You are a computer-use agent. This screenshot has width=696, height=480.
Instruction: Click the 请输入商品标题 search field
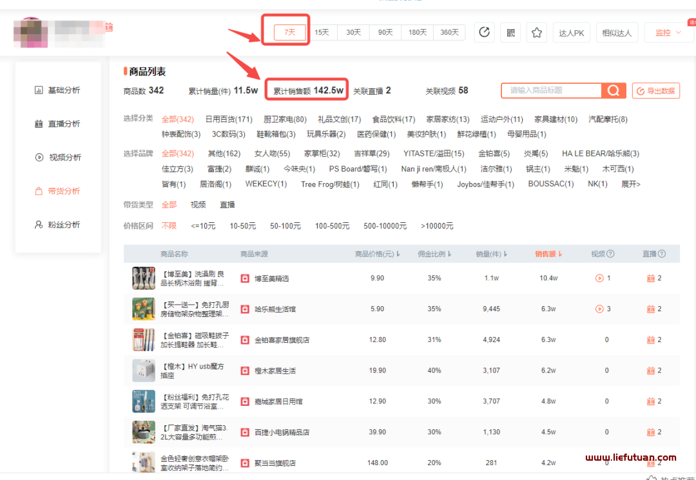tap(552, 90)
